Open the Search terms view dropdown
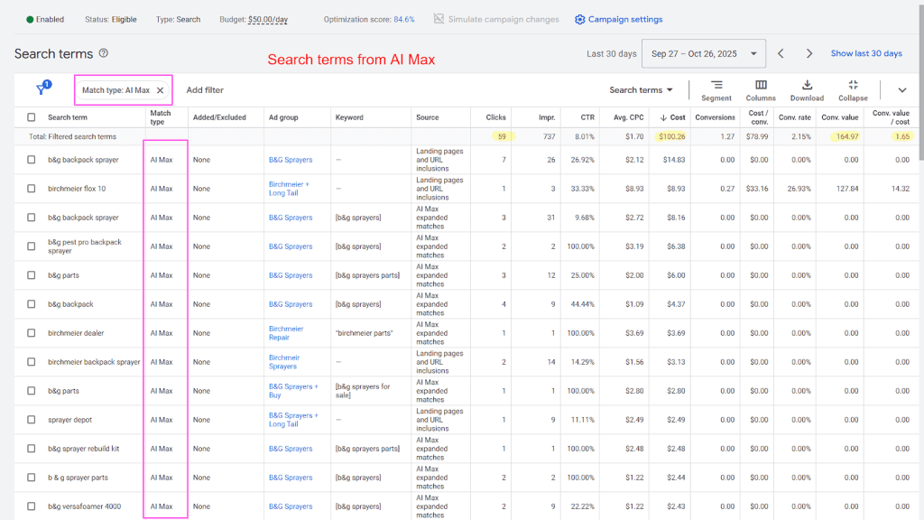 click(641, 90)
